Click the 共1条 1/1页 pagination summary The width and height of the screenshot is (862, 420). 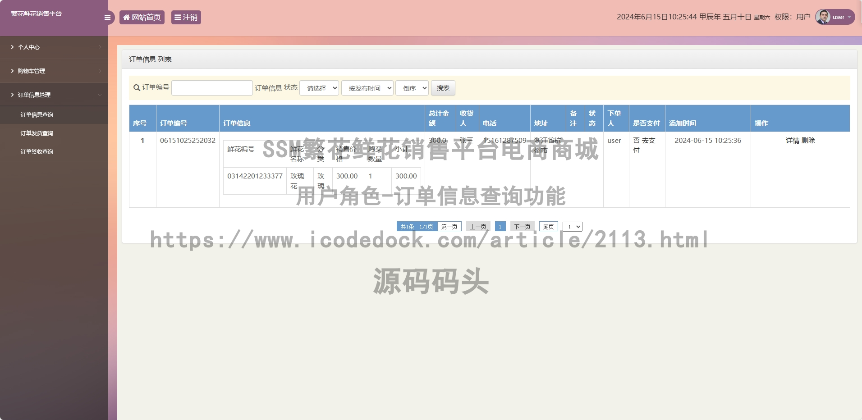click(417, 227)
